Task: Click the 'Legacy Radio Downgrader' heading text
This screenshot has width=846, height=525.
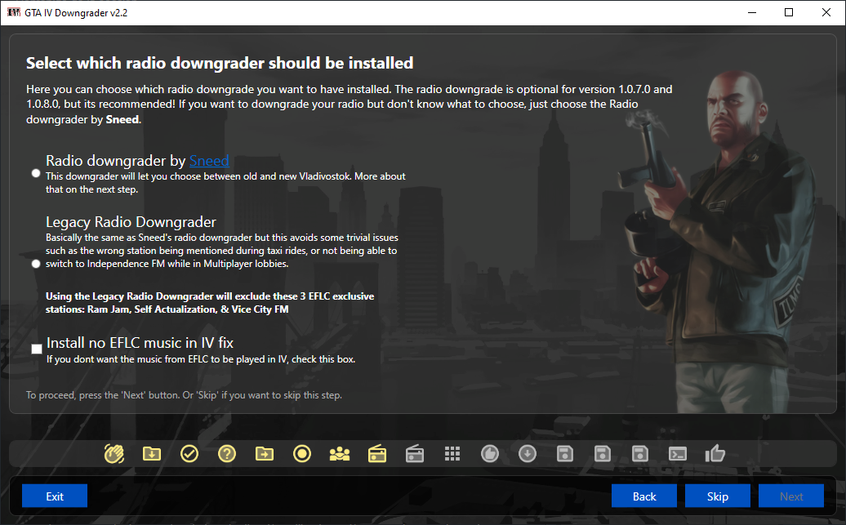Action: [x=131, y=222]
